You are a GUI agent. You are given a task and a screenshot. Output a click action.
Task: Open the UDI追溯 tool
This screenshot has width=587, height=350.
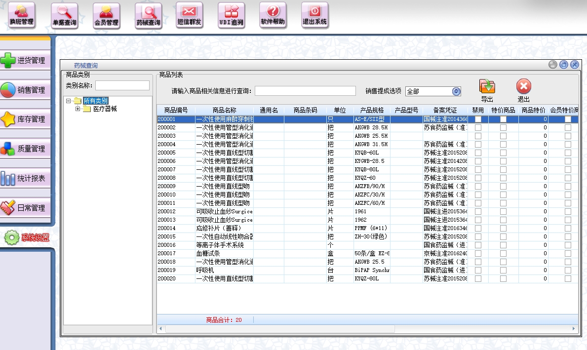(231, 15)
